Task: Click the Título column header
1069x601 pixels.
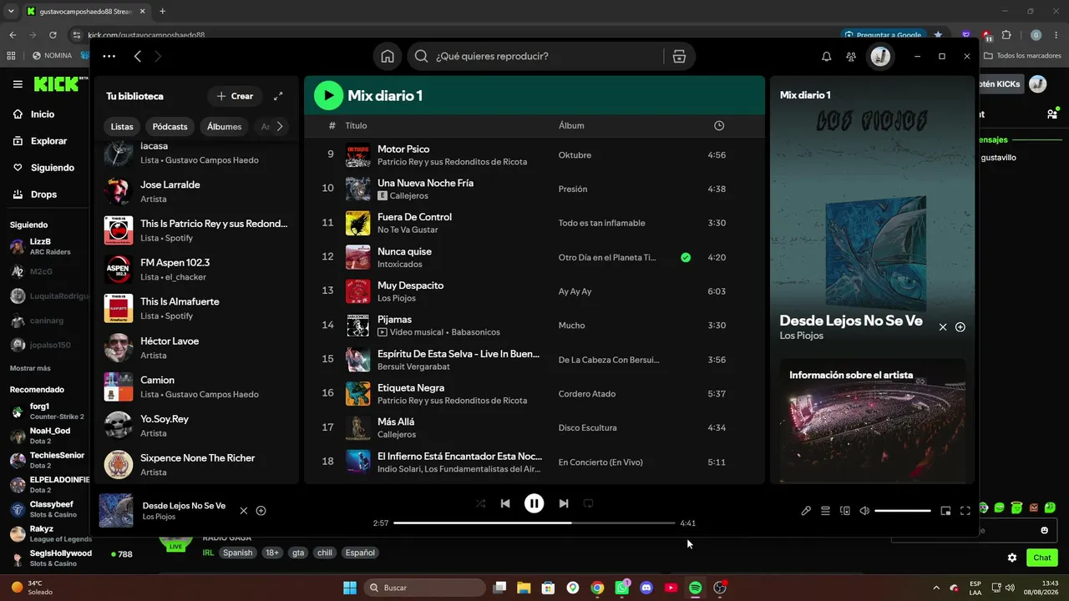Action: (356, 125)
